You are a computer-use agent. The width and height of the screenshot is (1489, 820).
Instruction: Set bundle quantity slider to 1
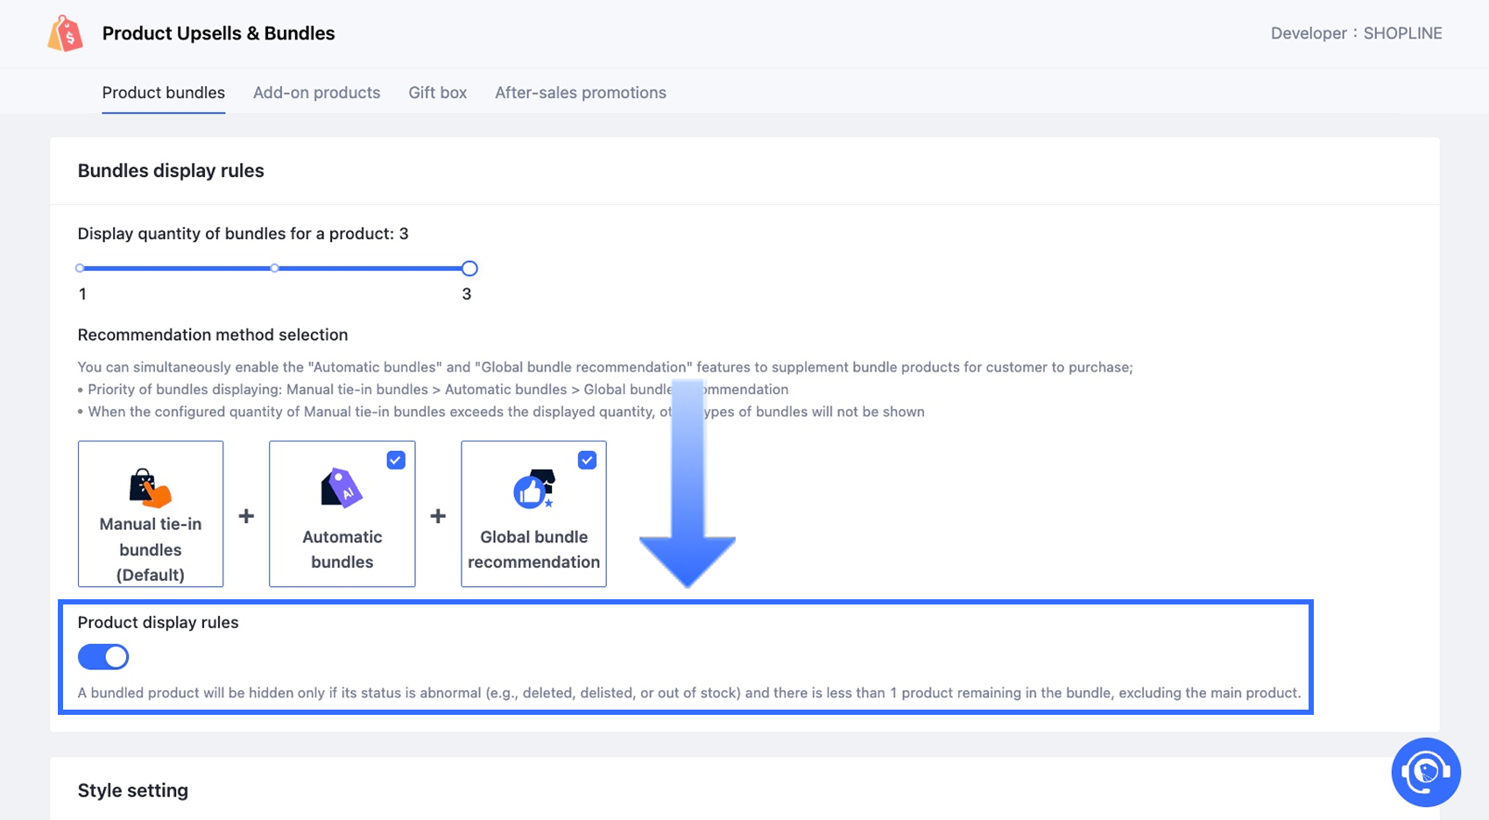[x=81, y=268]
